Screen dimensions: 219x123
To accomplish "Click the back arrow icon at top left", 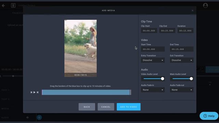I will tap(3, 5).
